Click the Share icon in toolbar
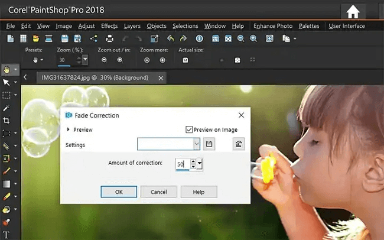384x240 pixels. 93,38
